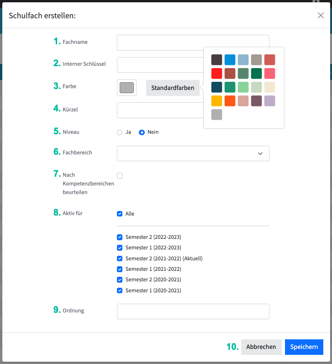Uncheck the Alle checkbox
332x364 pixels.
click(120, 214)
